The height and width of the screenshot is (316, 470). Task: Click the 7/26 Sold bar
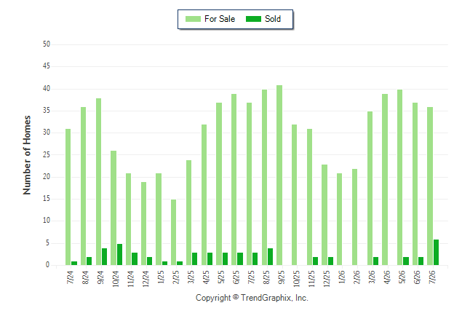[436, 252]
